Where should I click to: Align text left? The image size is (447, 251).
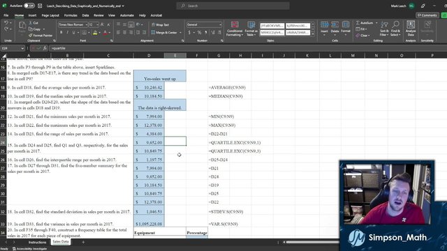(x=118, y=33)
